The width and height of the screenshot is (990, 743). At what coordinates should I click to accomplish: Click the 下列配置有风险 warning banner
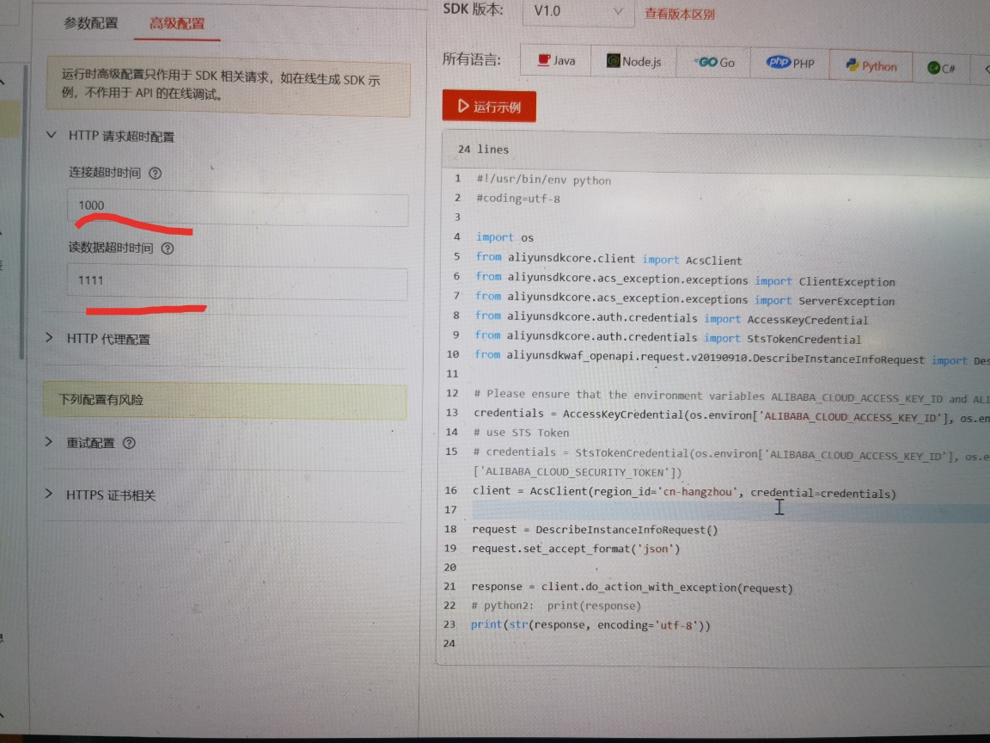pyautogui.click(x=225, y=401)
